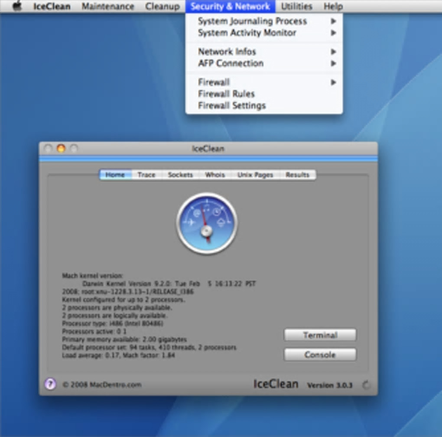Choose Firewall Settings menu item
Viewport: 442px width, 437px height.
pos(264,105)
